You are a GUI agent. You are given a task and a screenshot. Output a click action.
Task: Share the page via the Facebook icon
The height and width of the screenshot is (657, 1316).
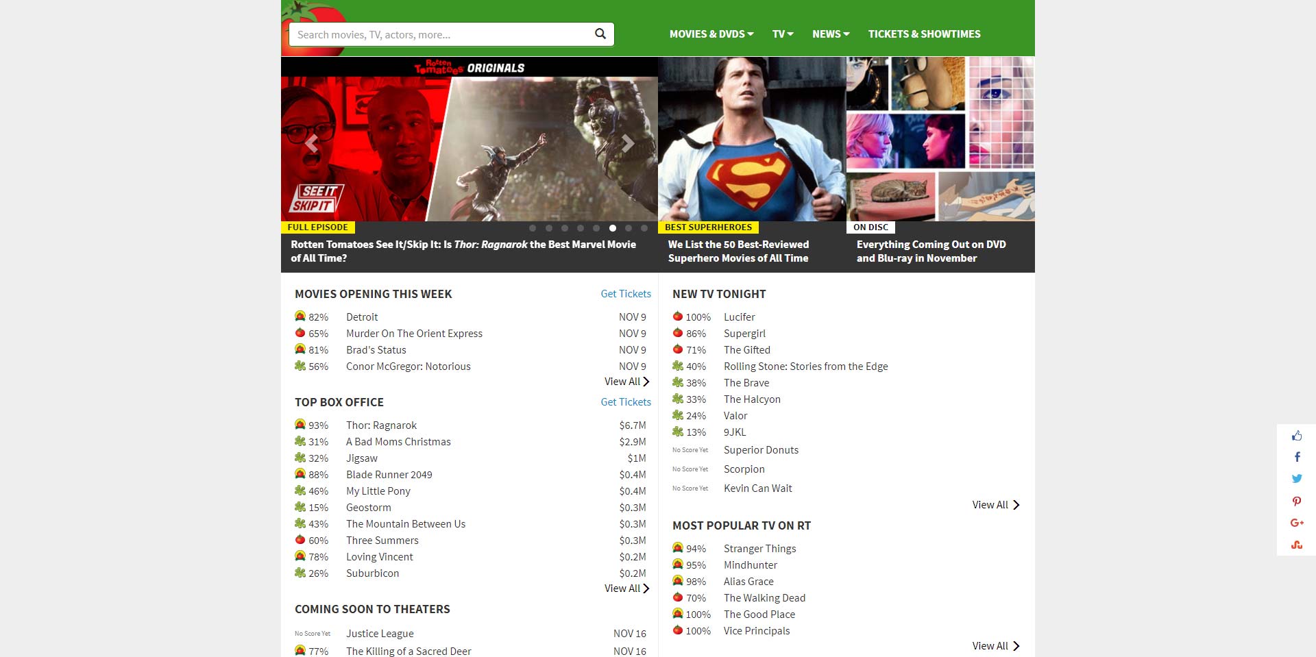[1297, 456]
